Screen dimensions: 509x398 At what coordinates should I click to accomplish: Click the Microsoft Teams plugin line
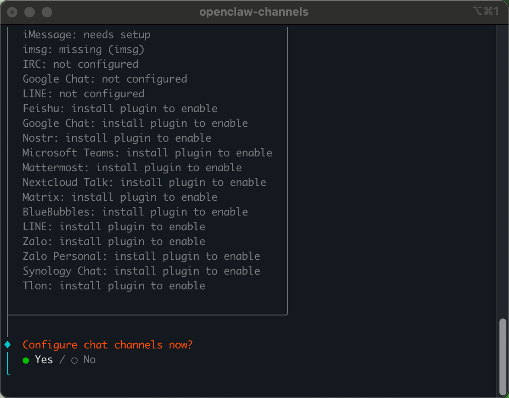[x=147, y=153]
